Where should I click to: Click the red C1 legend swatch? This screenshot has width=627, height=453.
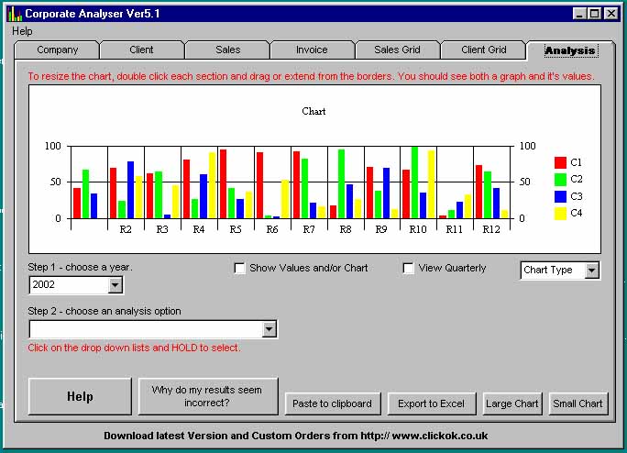pos(560,162)
